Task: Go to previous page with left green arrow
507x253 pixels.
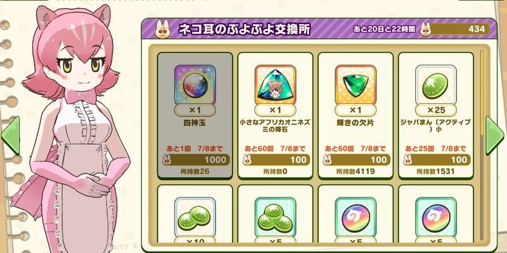Action: (11, 135)
